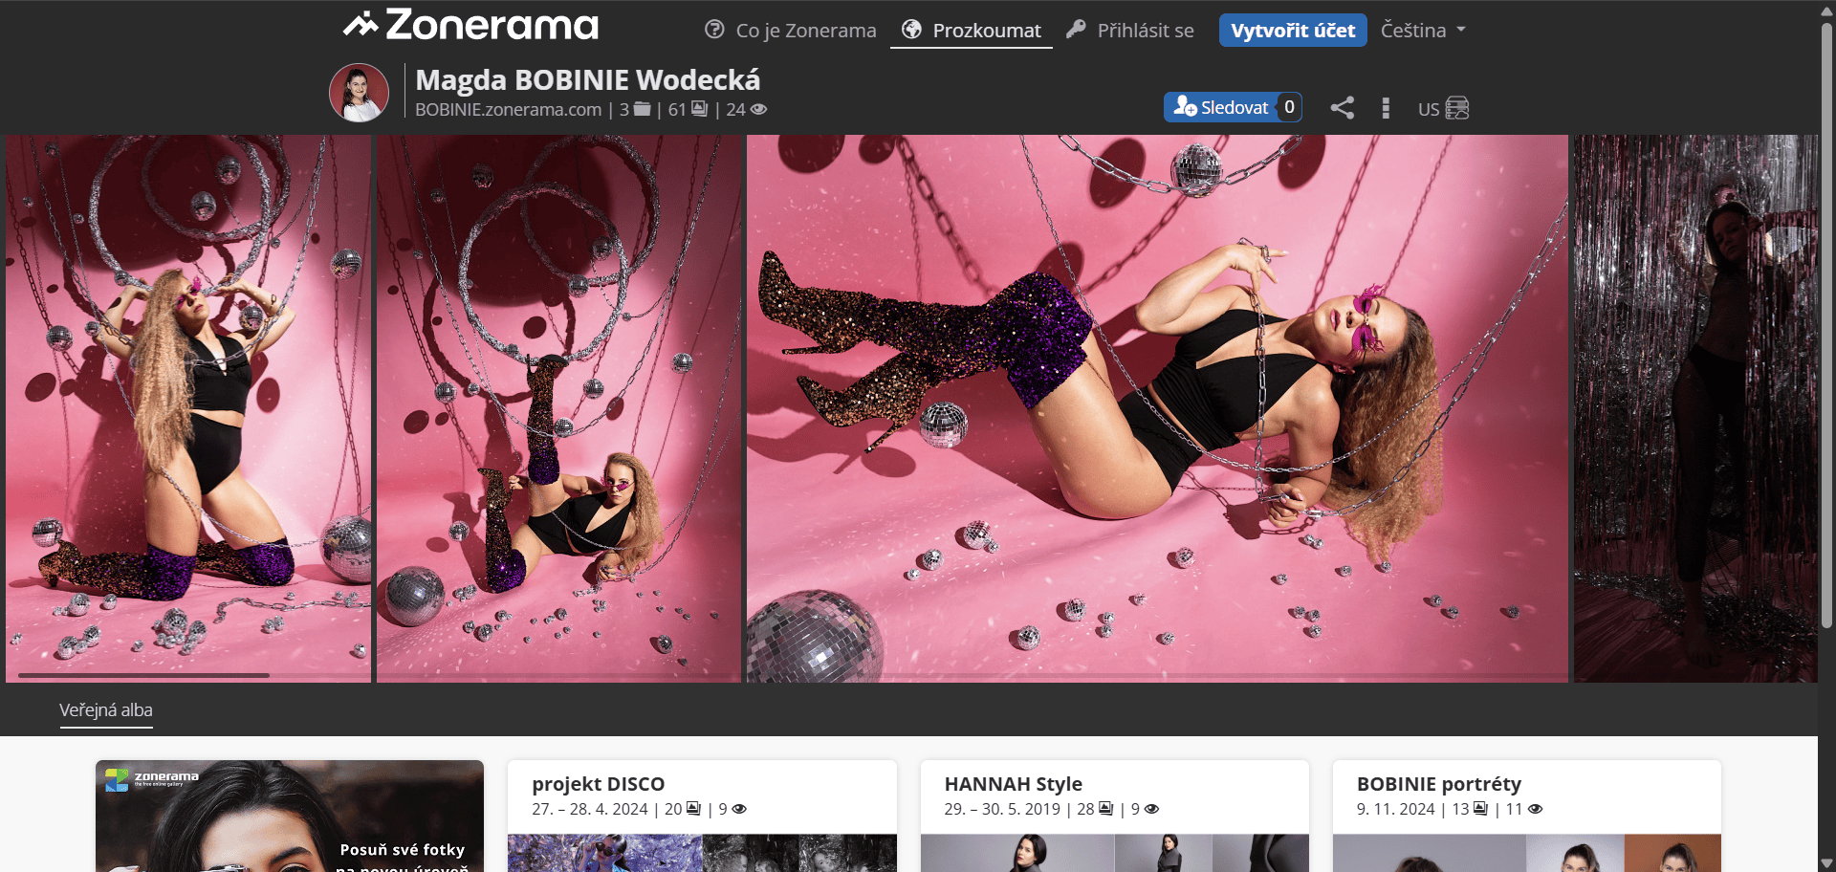1836x872 pixels.
Task: Open the reclining pose disco photo
Action: click(x=1157, y=408)
